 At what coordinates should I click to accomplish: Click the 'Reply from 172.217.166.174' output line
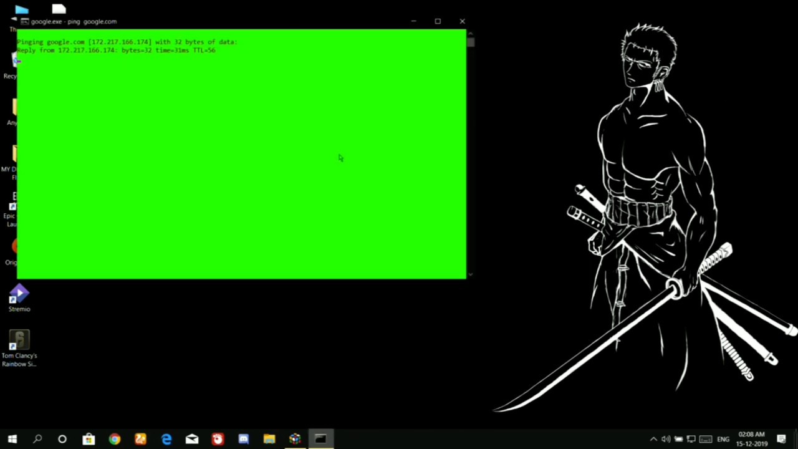(116, 50)
